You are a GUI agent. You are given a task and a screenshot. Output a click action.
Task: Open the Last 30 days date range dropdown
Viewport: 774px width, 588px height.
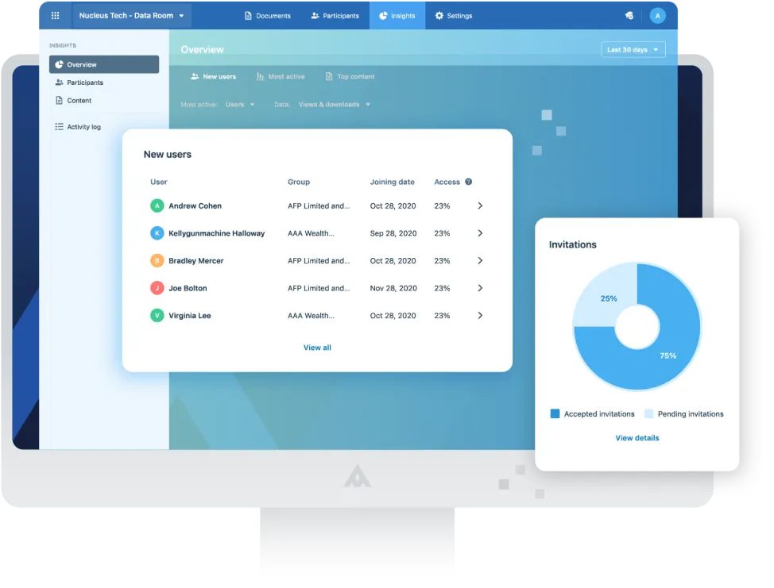pyautogui.click(x=633, y=50)
